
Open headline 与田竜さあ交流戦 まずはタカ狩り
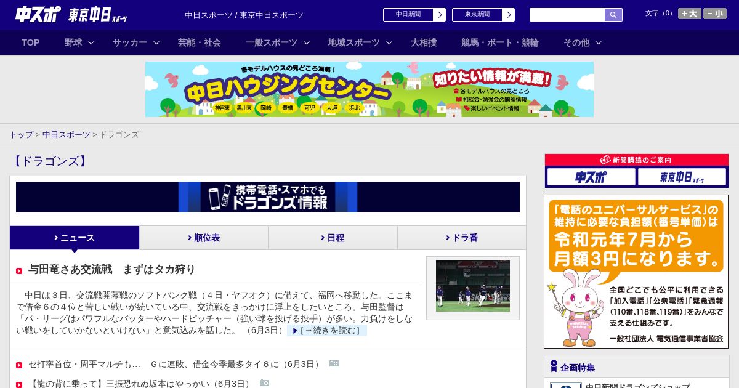tap(112, 269)
